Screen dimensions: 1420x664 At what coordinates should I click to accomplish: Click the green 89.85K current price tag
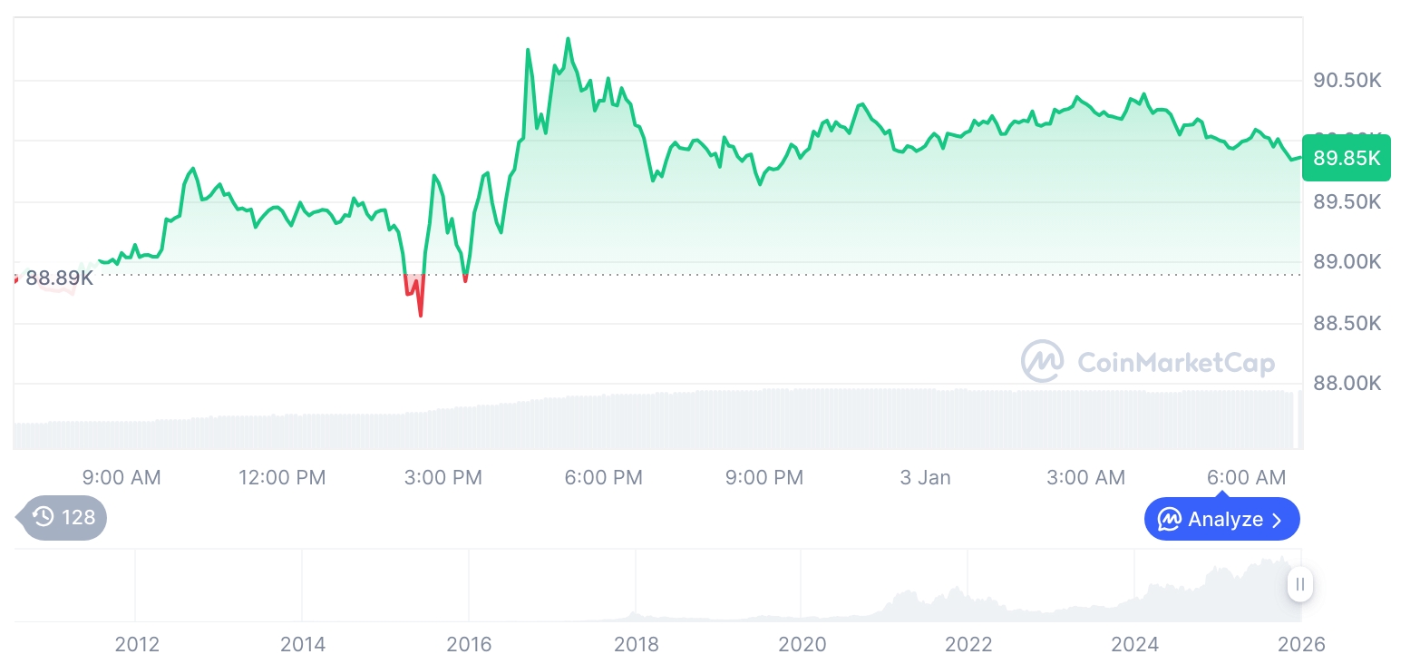click(1346, 158)
